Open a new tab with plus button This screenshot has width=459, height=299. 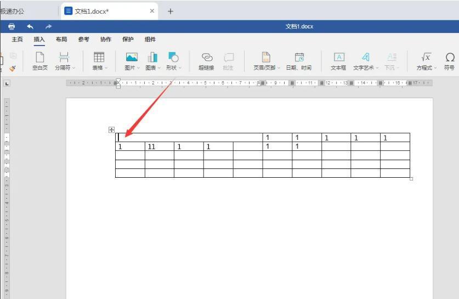click(x=171, y=12)
